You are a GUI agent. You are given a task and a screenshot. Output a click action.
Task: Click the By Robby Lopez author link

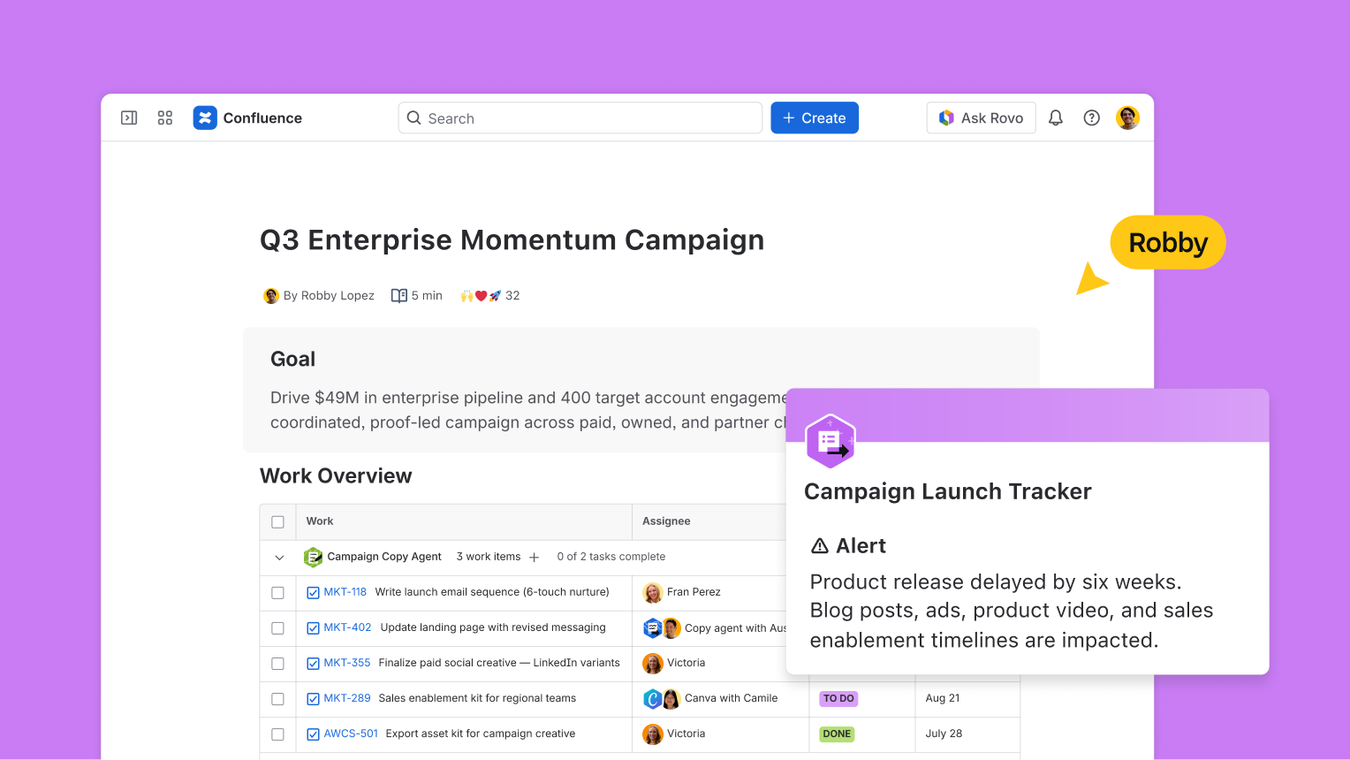[329, 295]
